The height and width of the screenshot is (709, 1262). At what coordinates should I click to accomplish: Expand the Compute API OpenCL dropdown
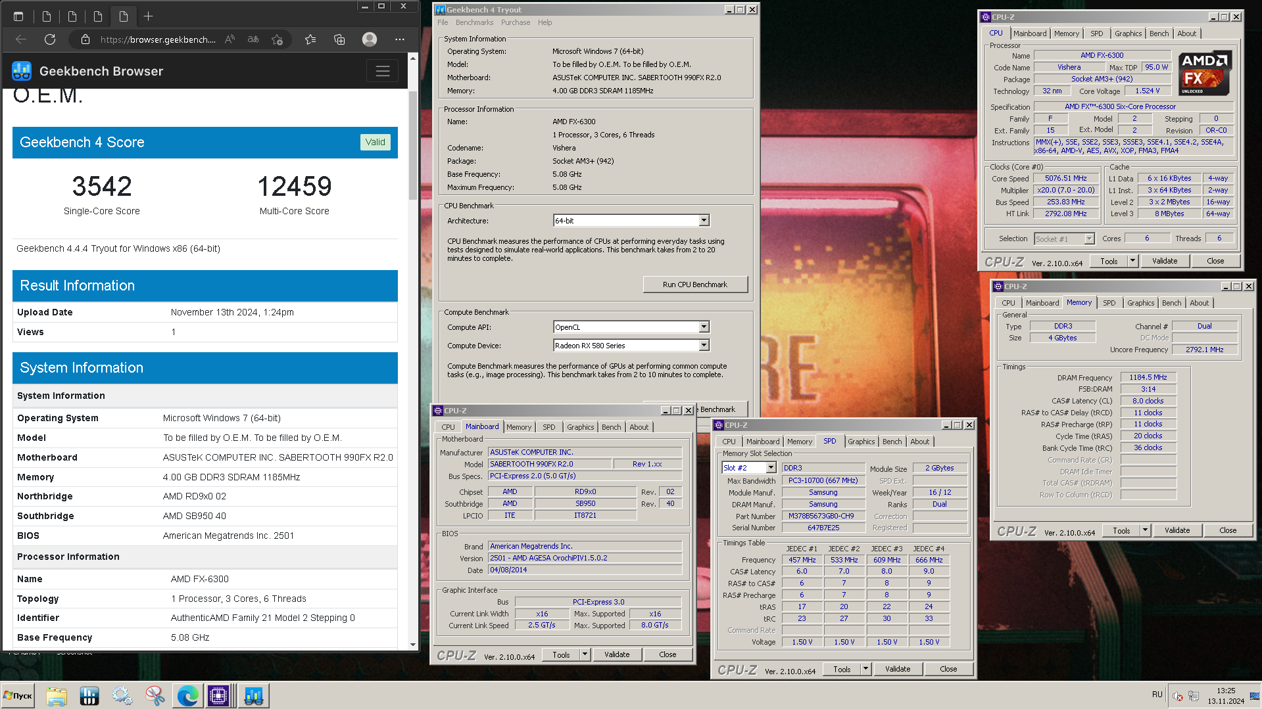click(704, 327)
